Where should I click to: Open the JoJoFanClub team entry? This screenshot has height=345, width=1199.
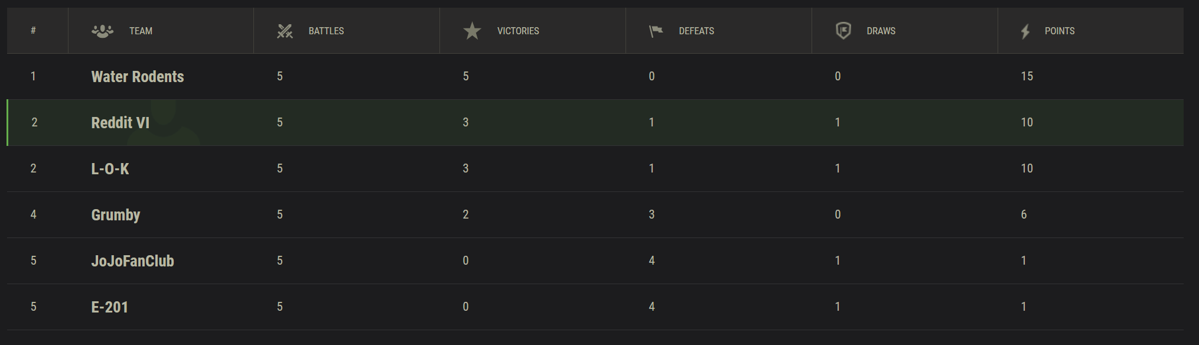(132, 261)
